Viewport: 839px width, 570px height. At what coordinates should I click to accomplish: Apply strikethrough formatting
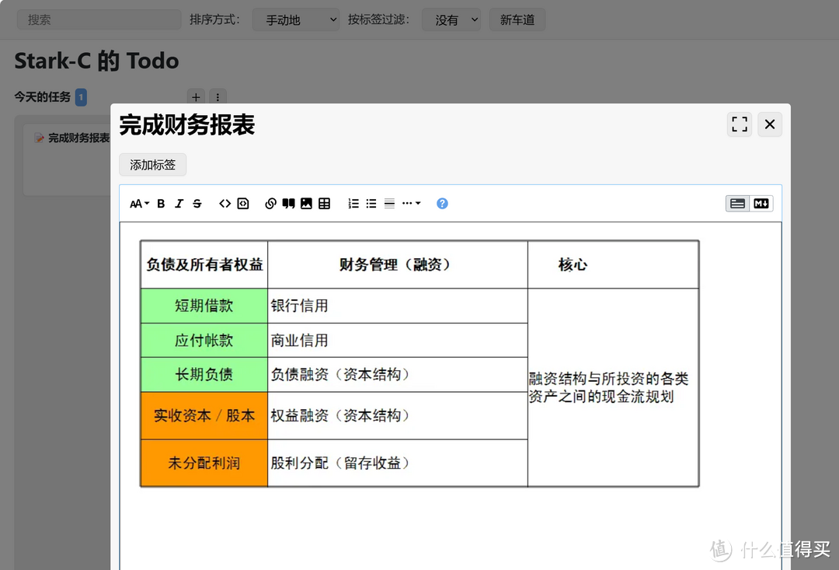(197, 204)
